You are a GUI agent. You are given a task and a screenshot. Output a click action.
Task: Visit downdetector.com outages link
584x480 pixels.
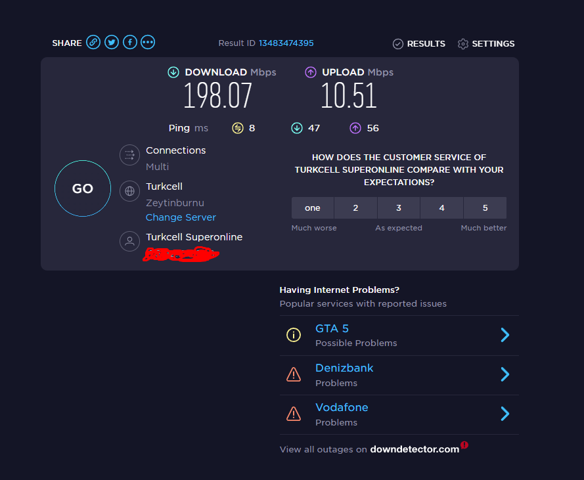click(415, 449)
